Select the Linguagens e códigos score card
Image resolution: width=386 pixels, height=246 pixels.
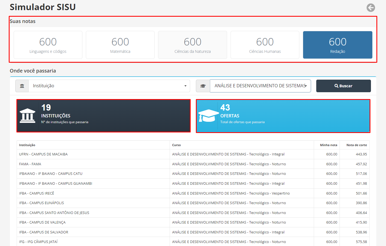(x=48, y=45)
